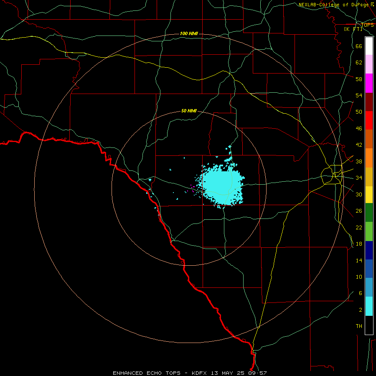Click the "18" legend value
376x376 pixels.
point(359,244)
